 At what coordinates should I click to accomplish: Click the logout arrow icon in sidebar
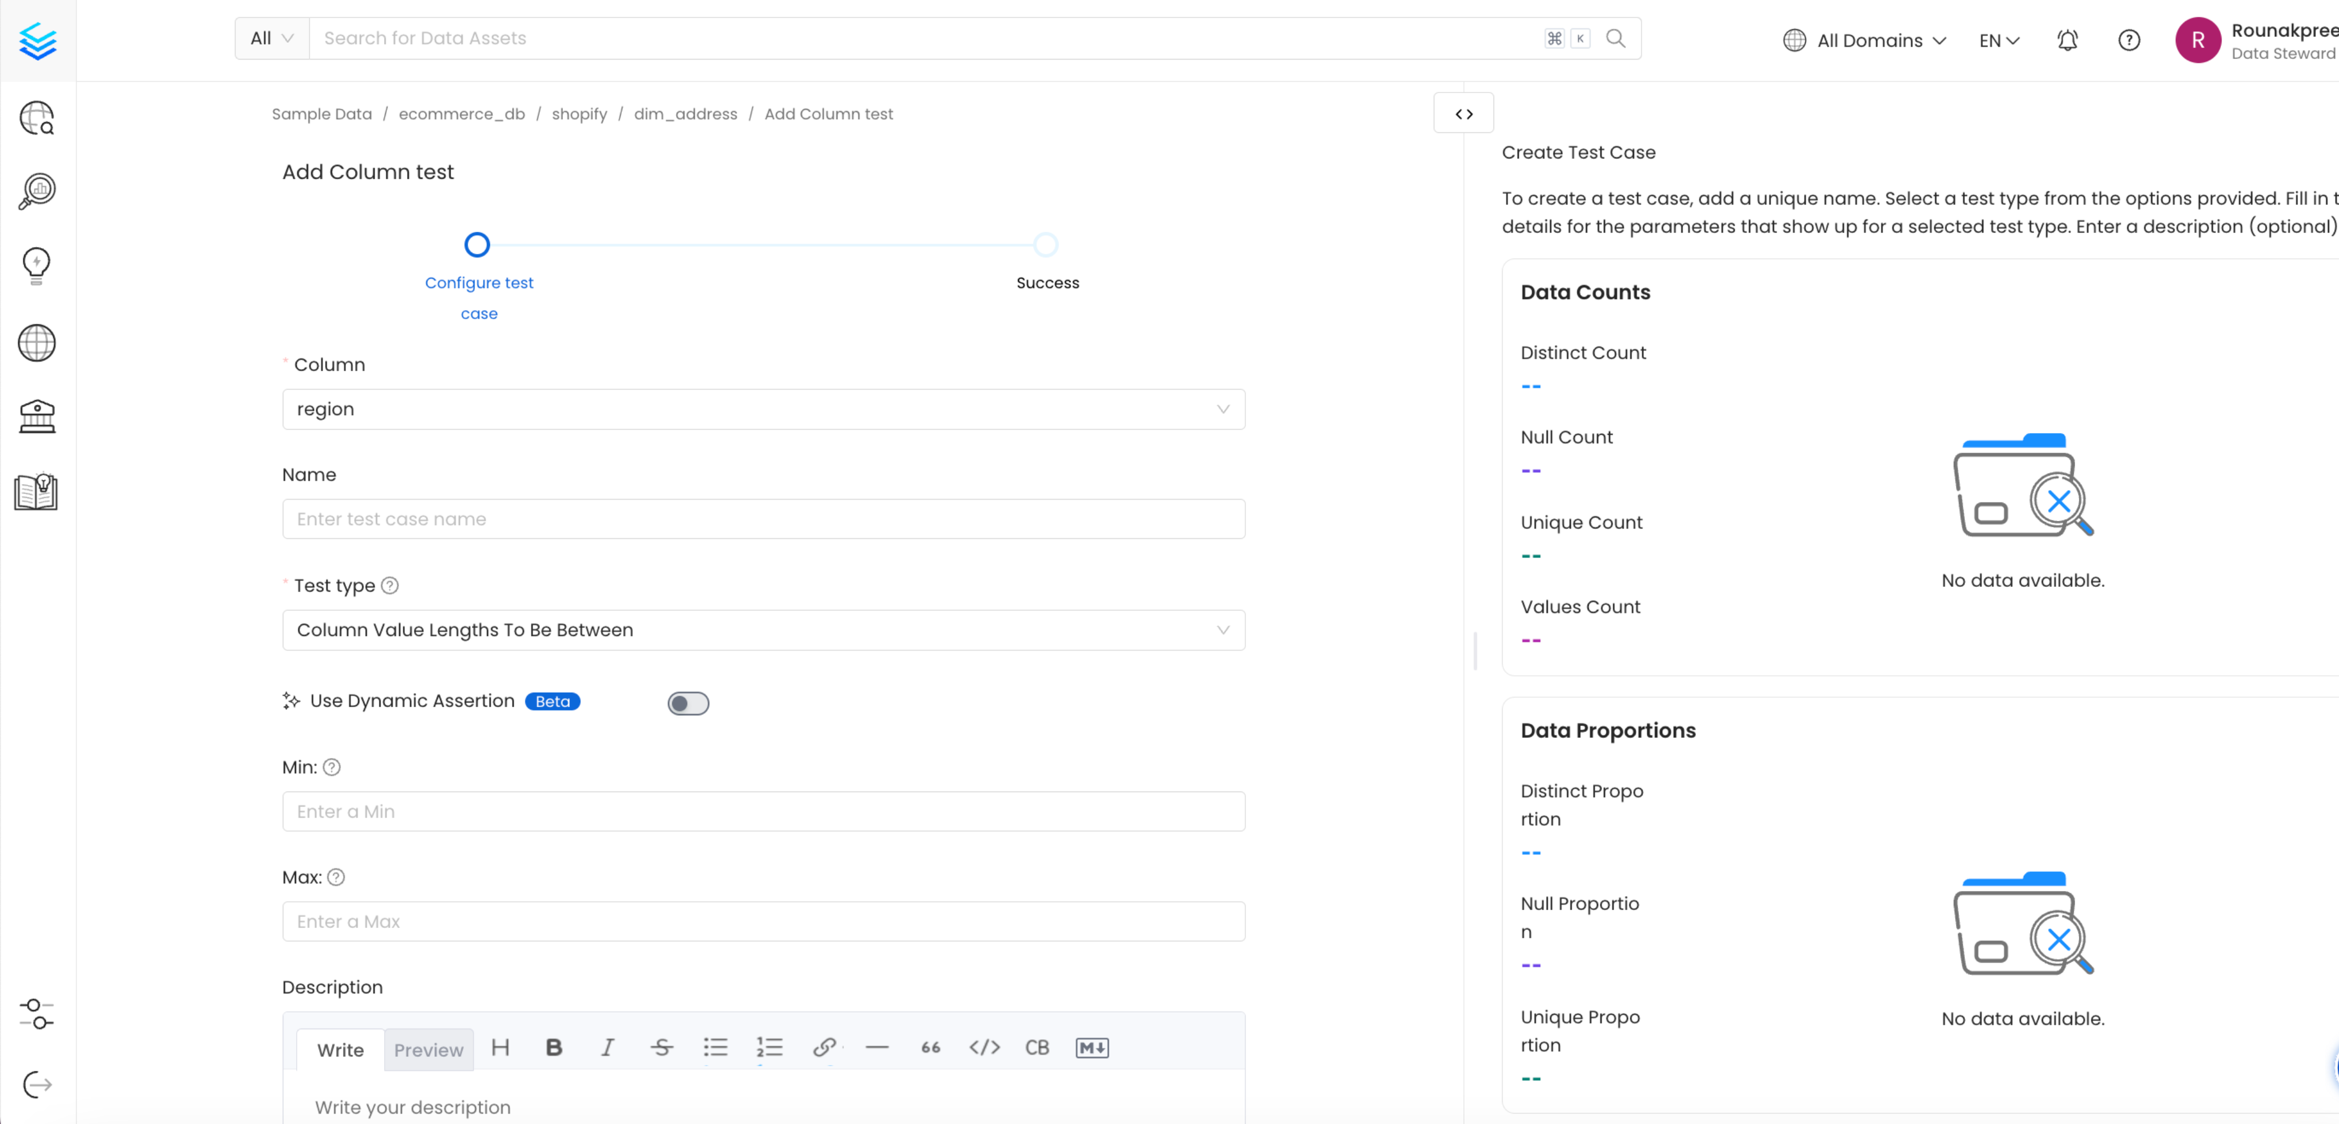36,1083
